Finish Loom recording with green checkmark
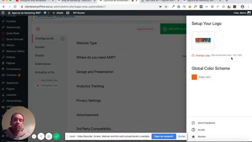Viewport: 252px width, 142px height. point(57,136)
